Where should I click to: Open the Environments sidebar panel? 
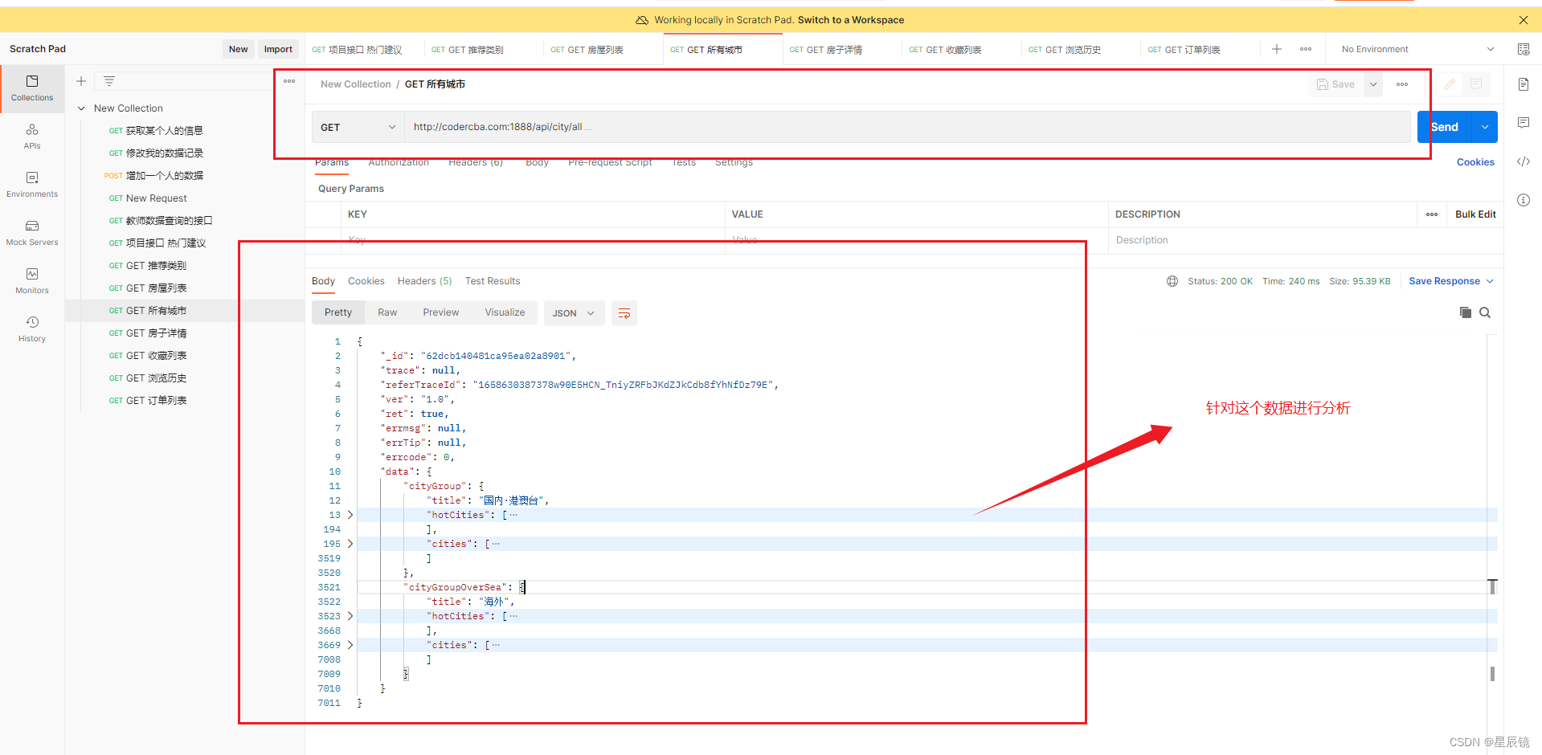point(32,185)
